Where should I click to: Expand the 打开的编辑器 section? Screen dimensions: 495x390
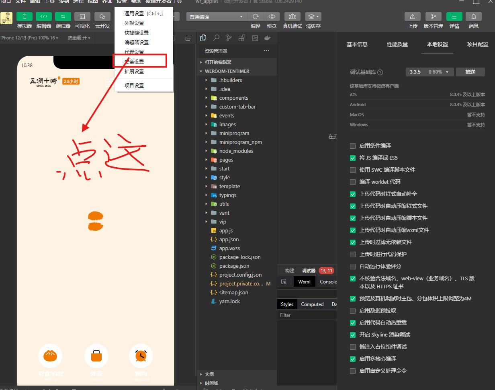(237, 62)
